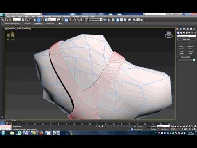Open the Graphite Modeling Tools ribbon tab
The width and height of the screenshot is (197, 148).
point(12,23)
